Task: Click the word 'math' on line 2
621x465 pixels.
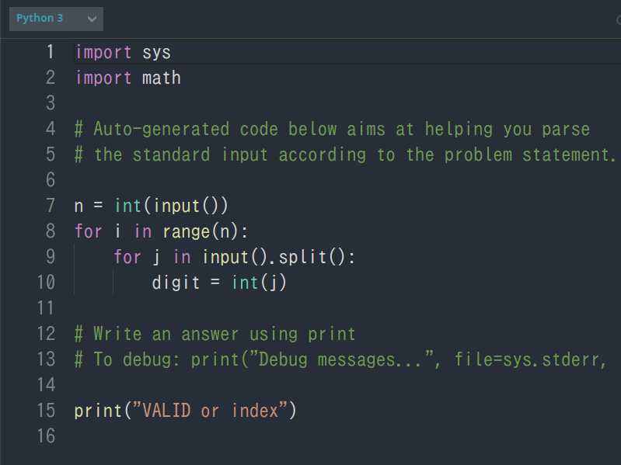Action: click(x=162, y=78)
